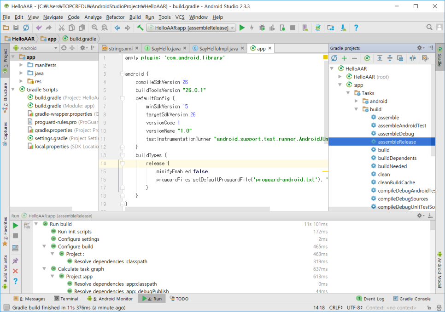445x312 pixels.
Task: Click the Synchronize toolbar icon
Action: pos(26,28)
